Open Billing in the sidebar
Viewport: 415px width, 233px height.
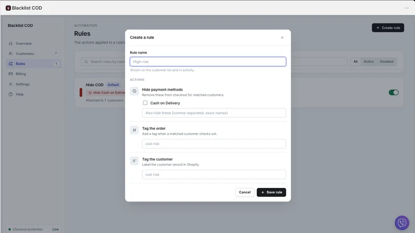tap(34, 74)
